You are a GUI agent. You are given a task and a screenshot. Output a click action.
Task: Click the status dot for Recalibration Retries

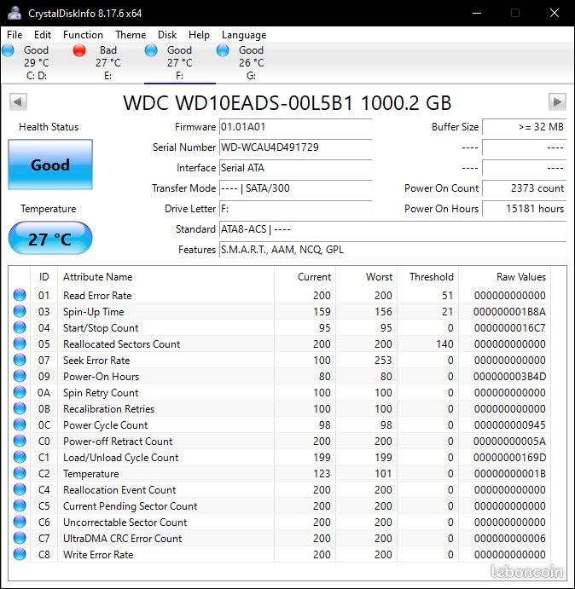tap(20, 408)
